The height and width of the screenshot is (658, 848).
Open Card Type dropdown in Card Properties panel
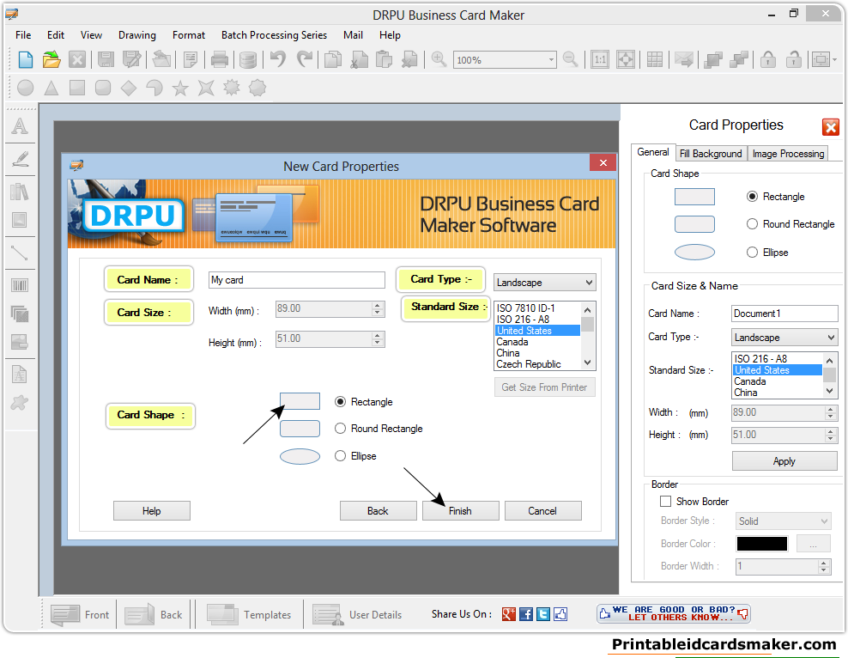tap(784, 337)
